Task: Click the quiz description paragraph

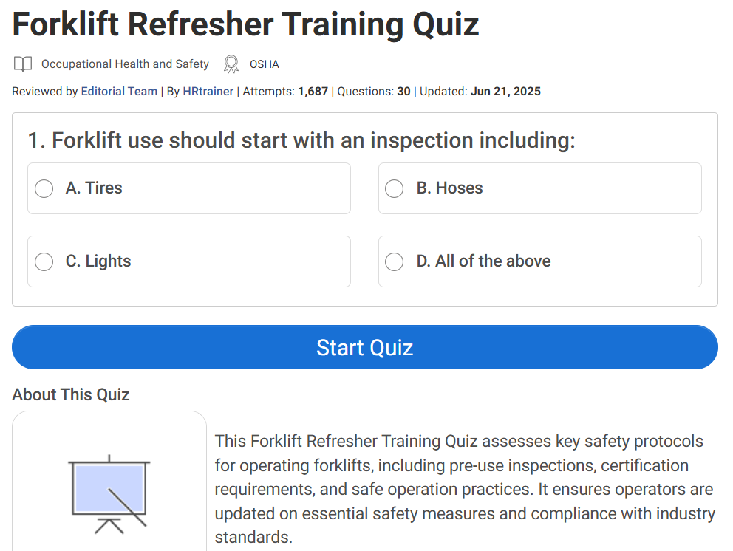Action: (465, 489)
